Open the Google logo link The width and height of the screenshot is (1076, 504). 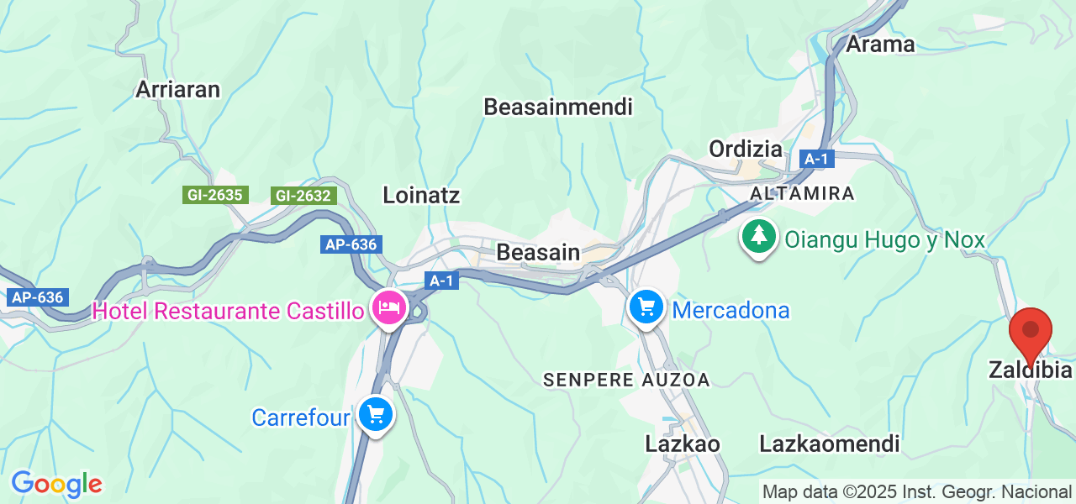56,484
